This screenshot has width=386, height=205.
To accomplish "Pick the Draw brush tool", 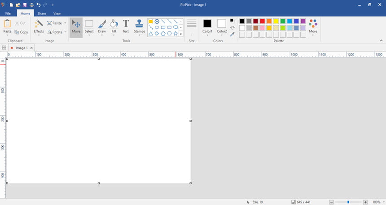I will pyautogui.click(x=102, y=26).
